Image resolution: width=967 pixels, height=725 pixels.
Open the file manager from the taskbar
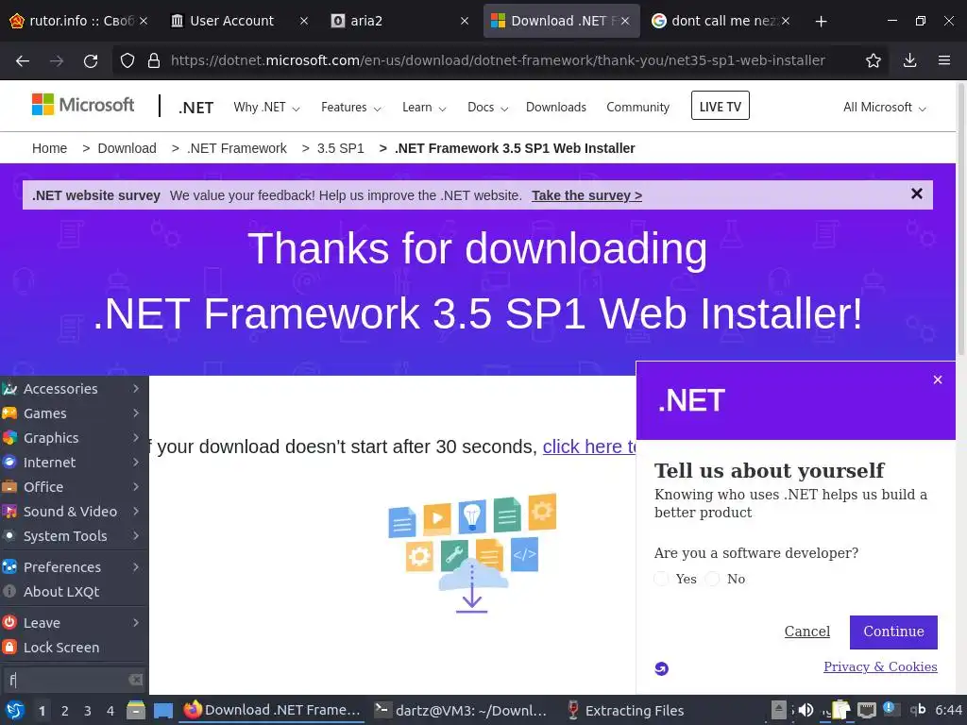(136, 710)
